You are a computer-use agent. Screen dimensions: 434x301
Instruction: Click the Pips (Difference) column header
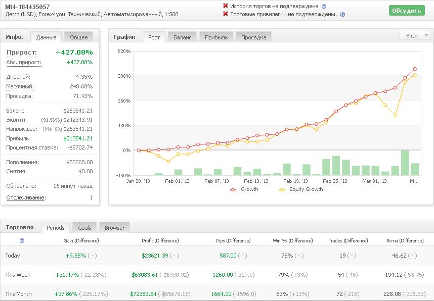233,241
